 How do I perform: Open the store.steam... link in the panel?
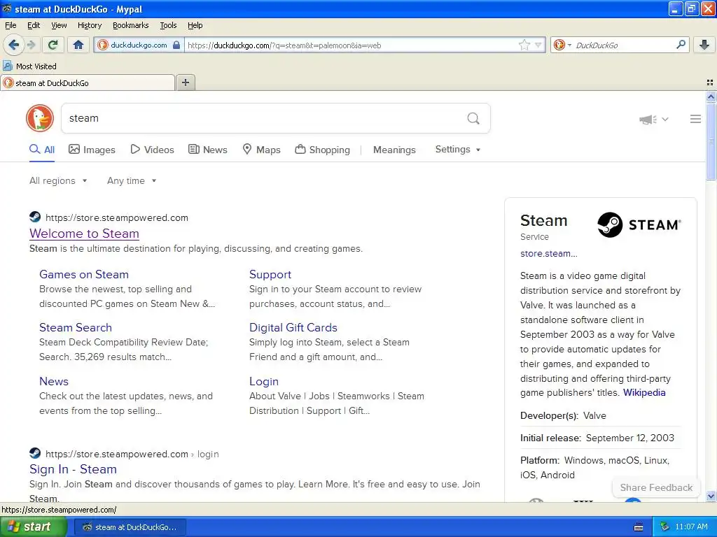coord(549,253)
